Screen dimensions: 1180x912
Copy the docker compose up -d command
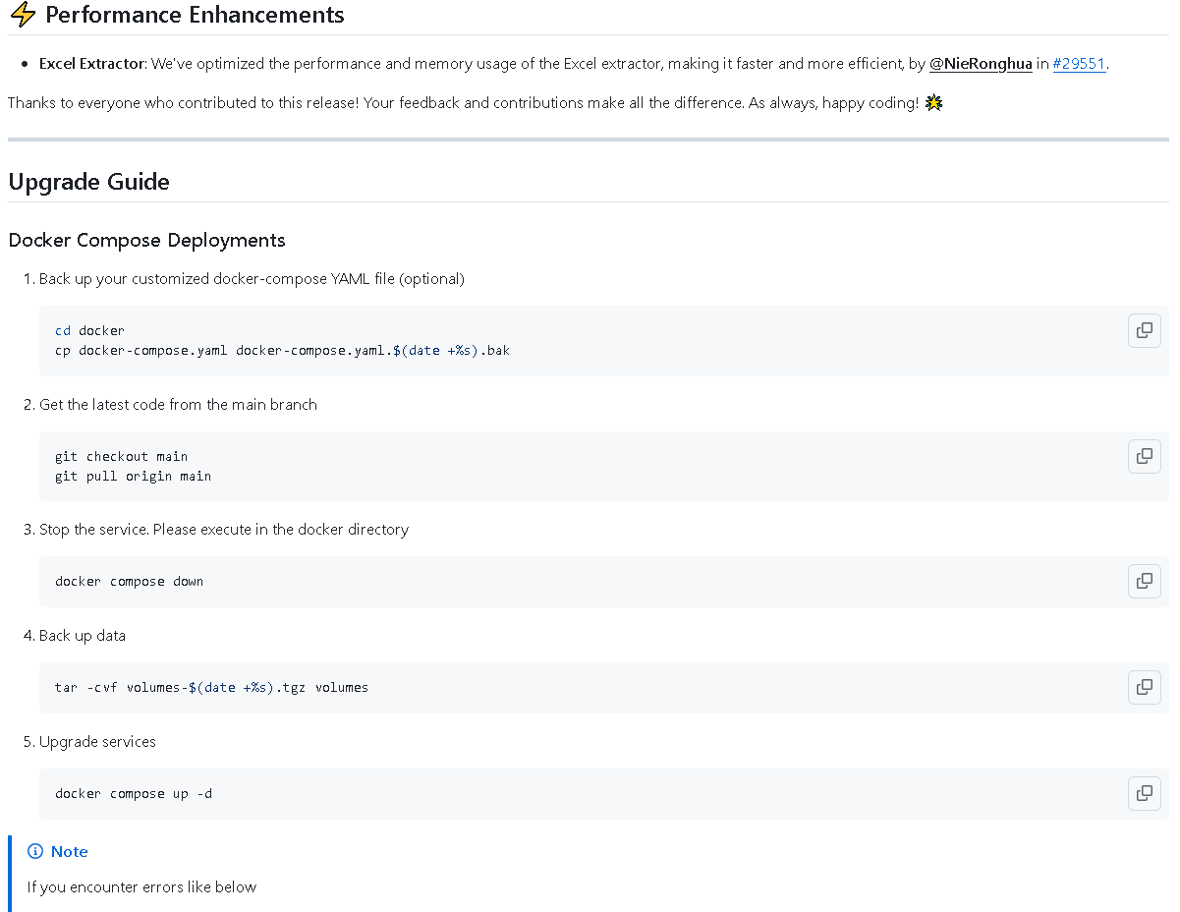[1144, 793]
